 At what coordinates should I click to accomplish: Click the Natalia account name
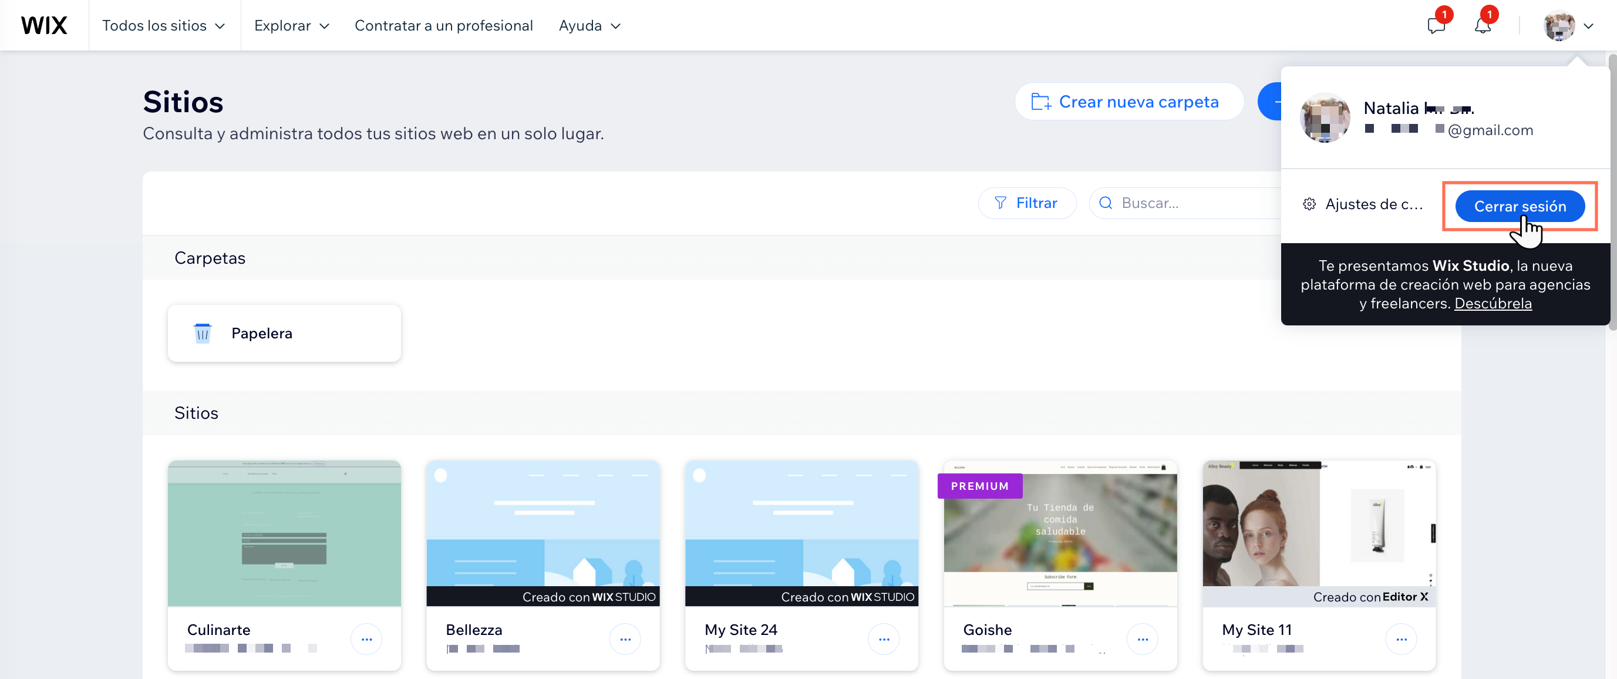(1418, 108)
